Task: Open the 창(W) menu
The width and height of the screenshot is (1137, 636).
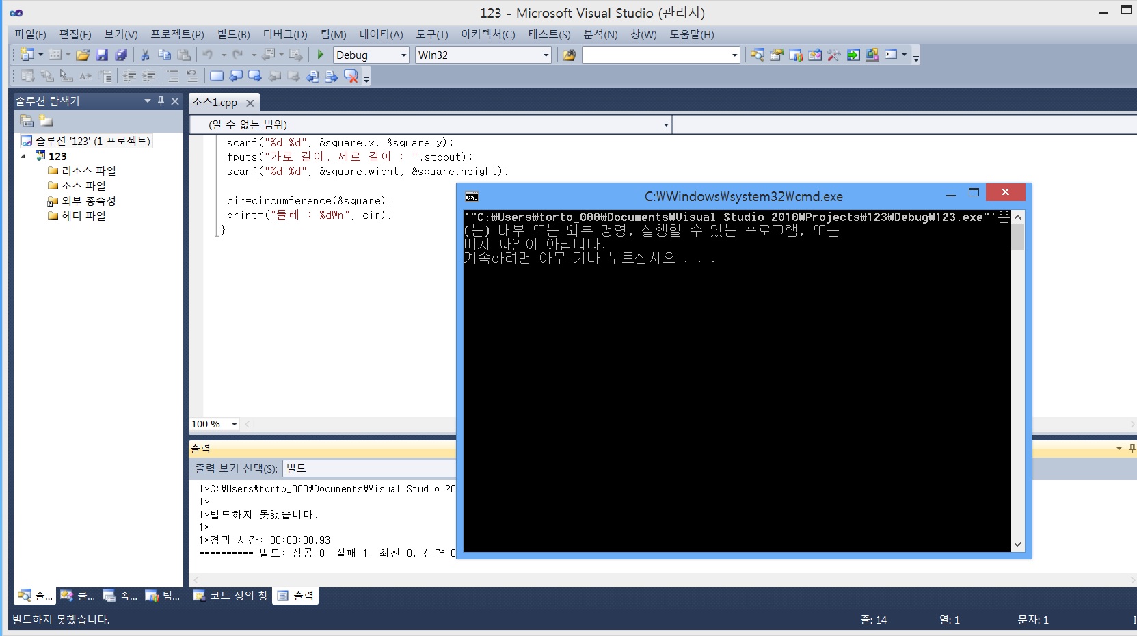Action: point(643,34)
